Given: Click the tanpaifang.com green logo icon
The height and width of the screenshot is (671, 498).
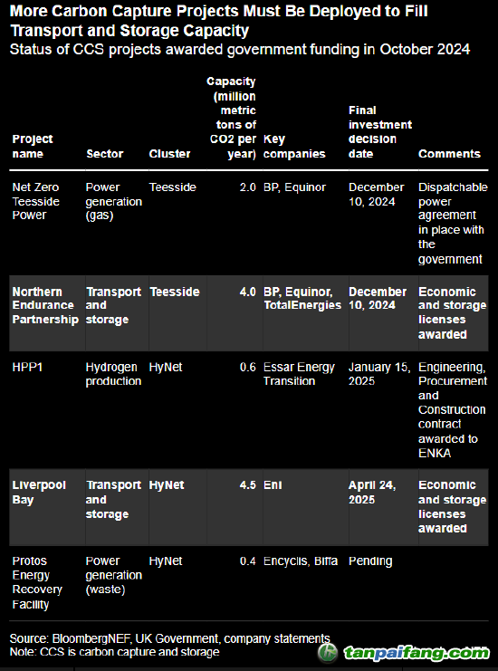Looking at the screenshot, I should (x=327, y=653).
